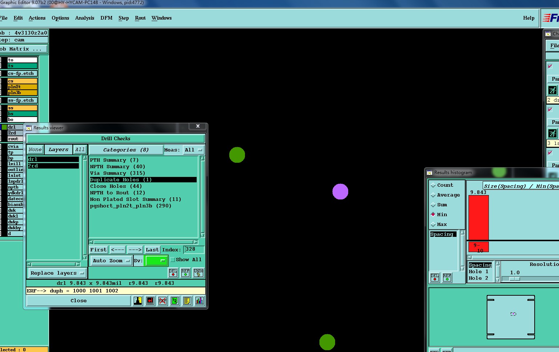Image resolution: width=559 pixels, height=352 pixels.
Task: Open the Edit menu
Action: click(x=18, y=18)
